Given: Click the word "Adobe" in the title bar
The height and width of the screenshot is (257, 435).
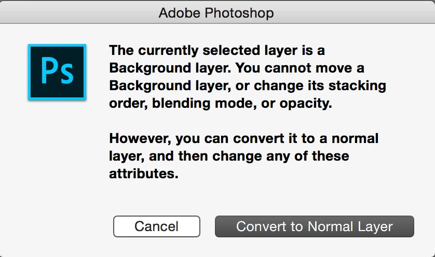Looking at the screenshot, I should pyautogui.click(x=178, y=12).
